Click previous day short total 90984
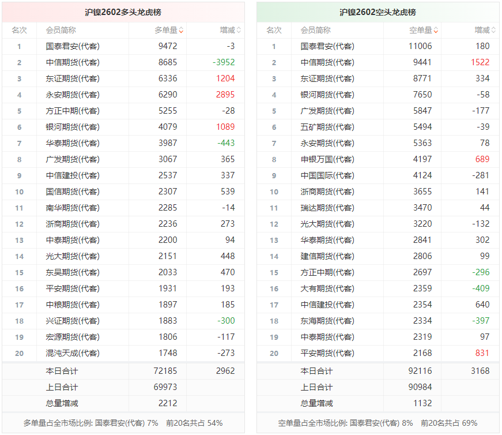 pos(420,387)
